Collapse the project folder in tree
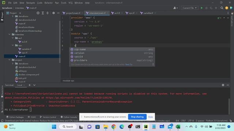This screenshot has width=234, height=131. [10, 60]
